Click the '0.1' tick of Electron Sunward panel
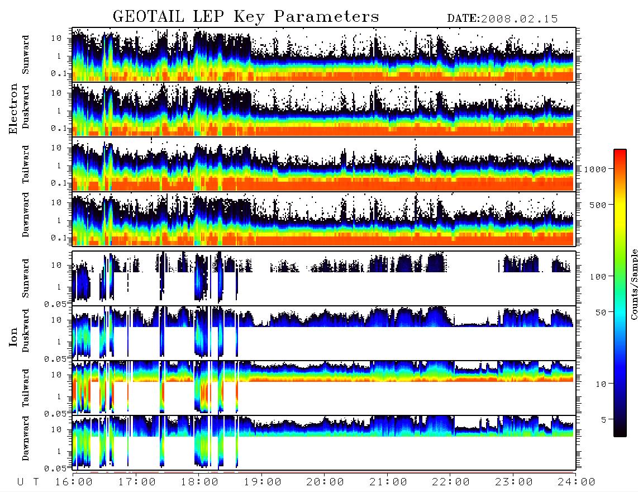The height and width of the screenshot is (492, 638). pos(59,73)
